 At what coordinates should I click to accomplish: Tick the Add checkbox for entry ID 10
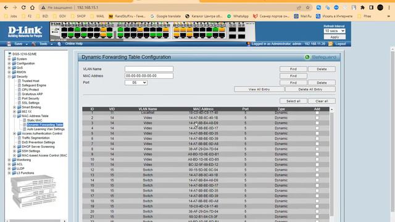(317, 159)
